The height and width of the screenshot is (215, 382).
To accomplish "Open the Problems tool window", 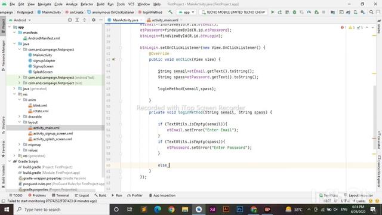I will pyautogui.click(x=37, y=195).
